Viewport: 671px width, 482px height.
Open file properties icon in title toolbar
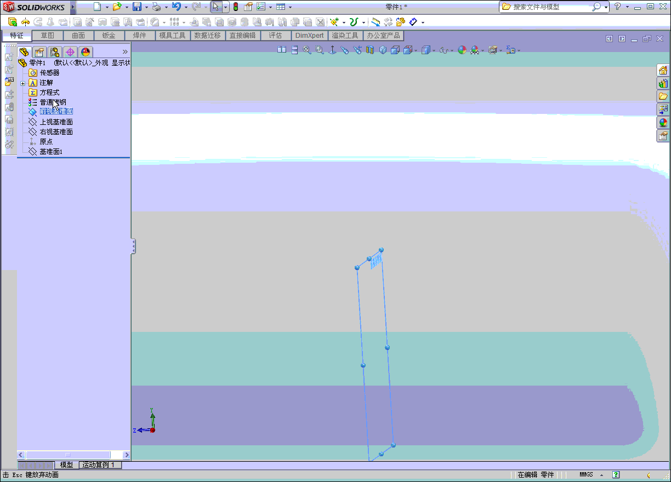(x=248, y=7)
